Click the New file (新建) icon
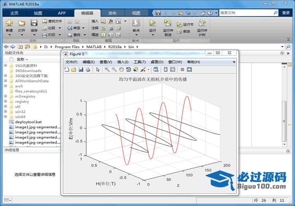295x206 pixels. (9, 23)
